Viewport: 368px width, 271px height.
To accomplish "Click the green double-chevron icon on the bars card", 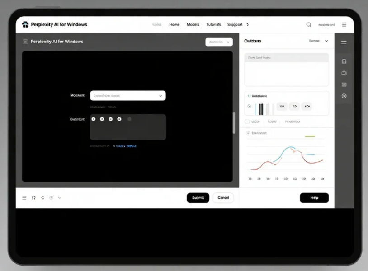I will pos(249,96).
